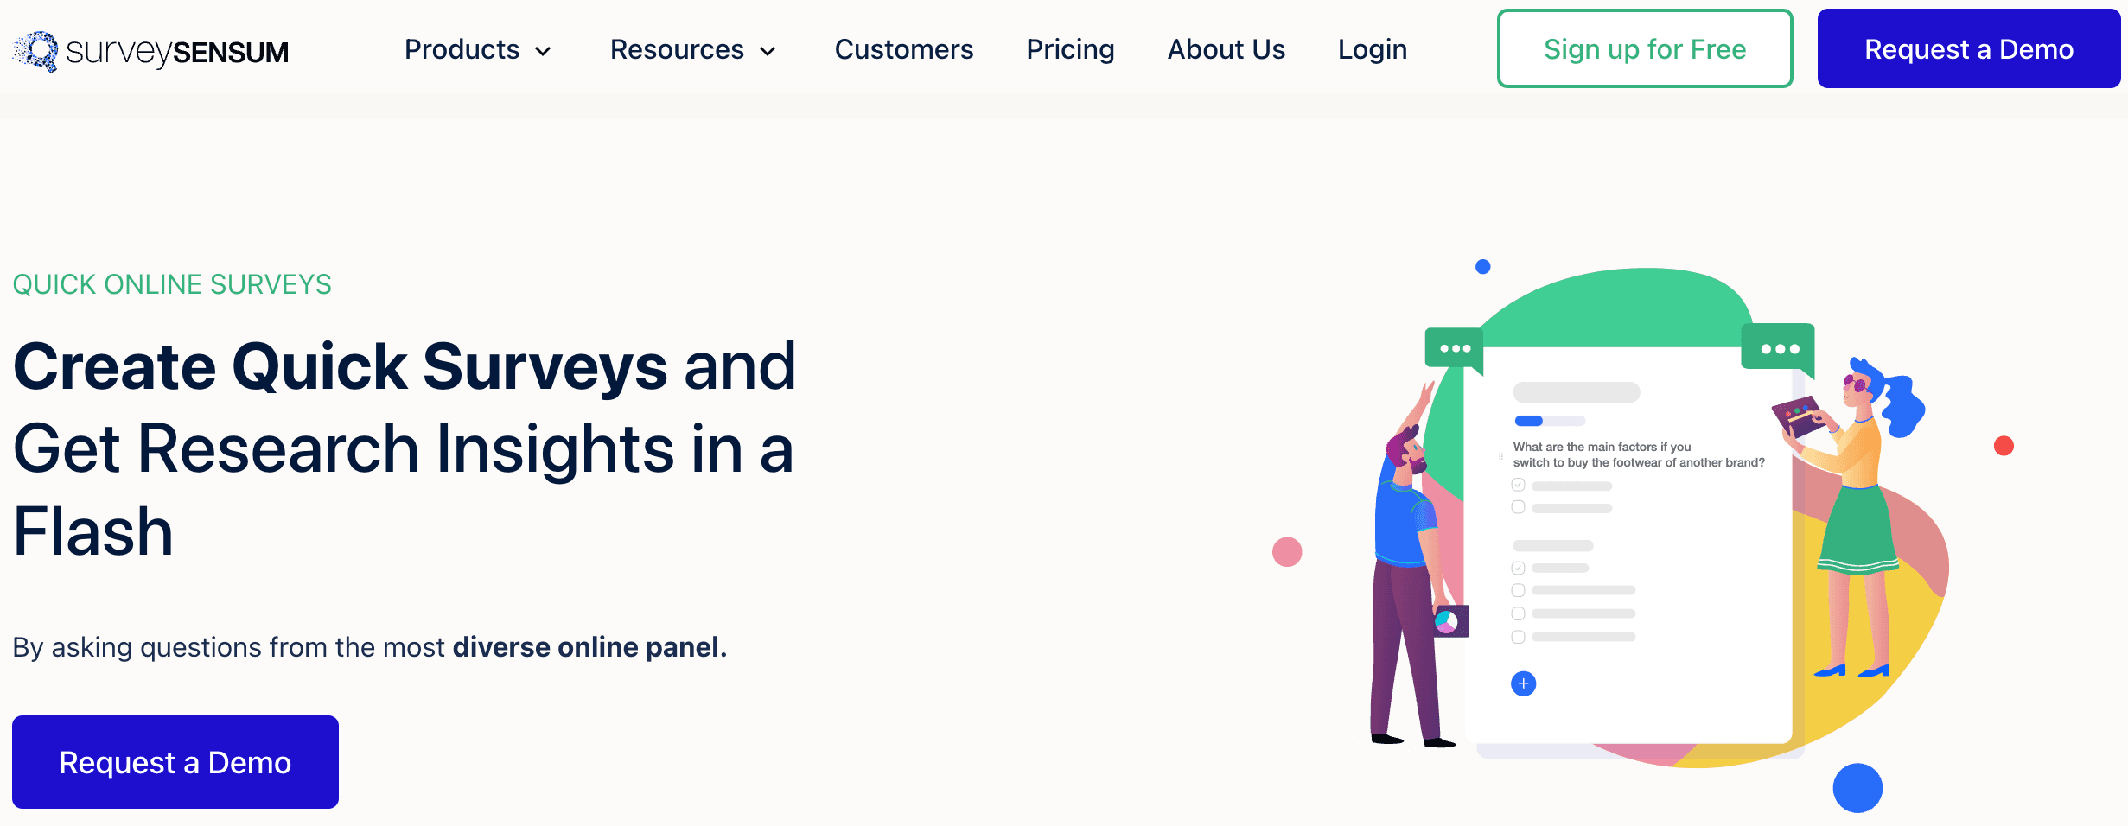This screenshot has height=826, width=2128.
Task: Click the hero Request a Demo button
Action: [x=175, y=761]
